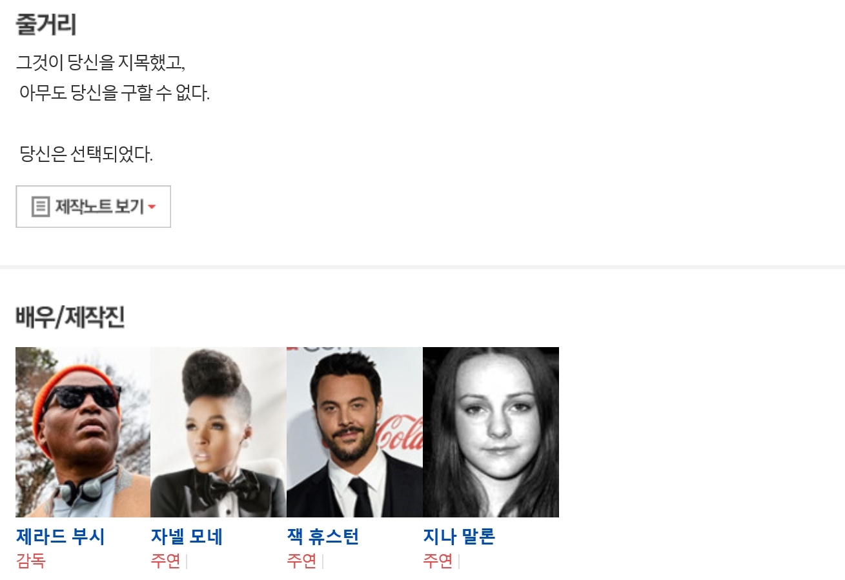Click 주연 label under 자넬 모네
Screen dimensions: 845x580
165,561
